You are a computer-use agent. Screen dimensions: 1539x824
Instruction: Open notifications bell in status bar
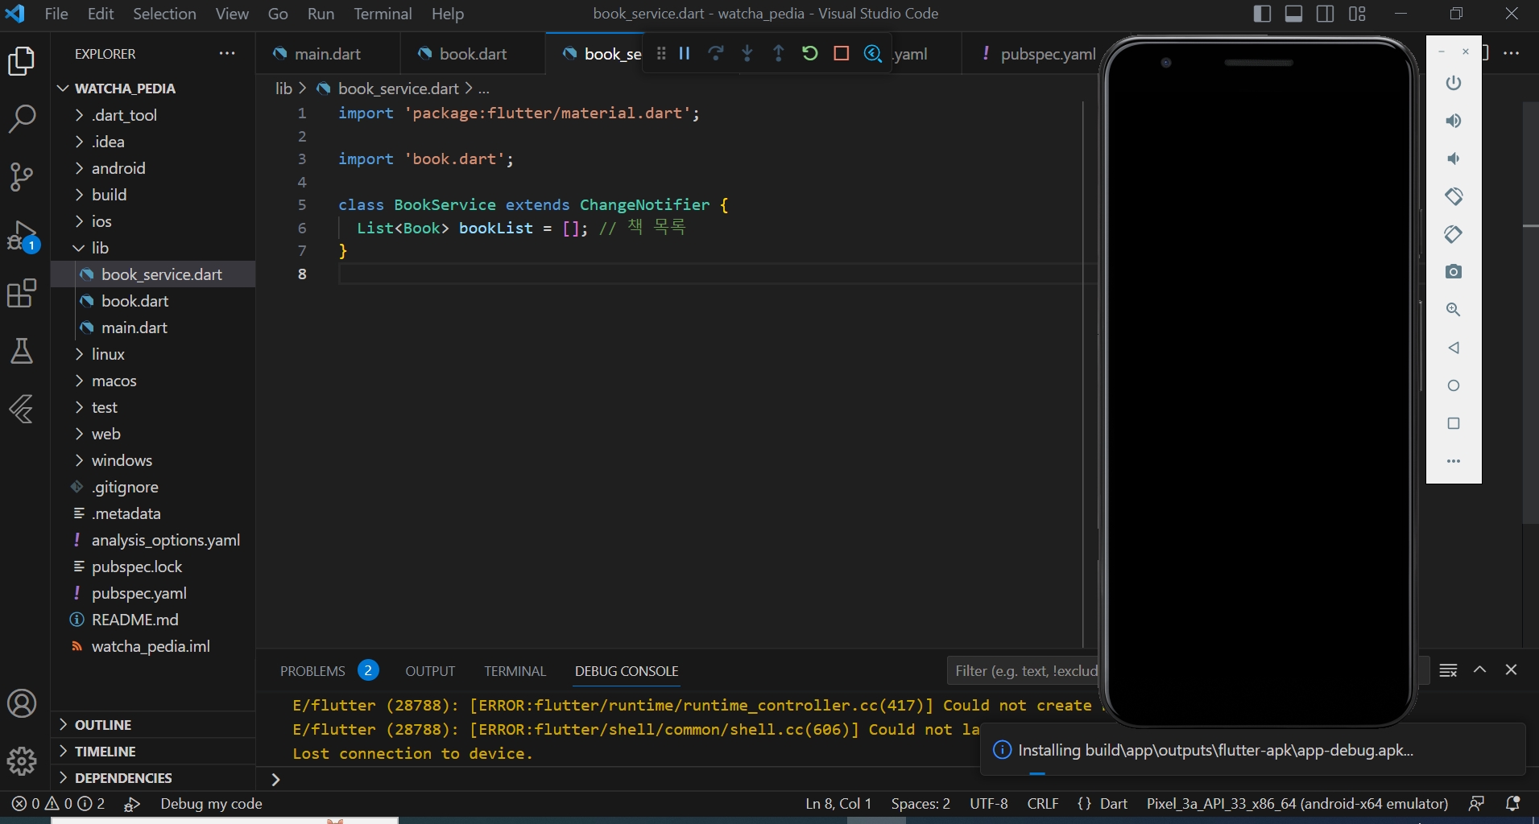click(1513, 804)
